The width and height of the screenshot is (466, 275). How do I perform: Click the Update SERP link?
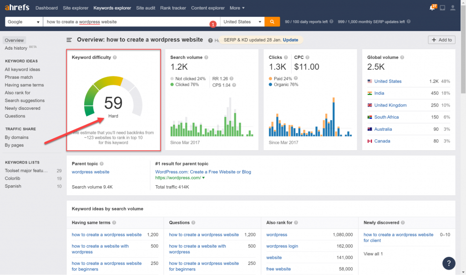(290, 40)
